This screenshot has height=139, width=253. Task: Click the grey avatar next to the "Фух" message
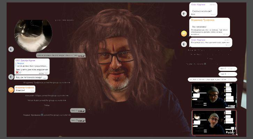(11, 77)
